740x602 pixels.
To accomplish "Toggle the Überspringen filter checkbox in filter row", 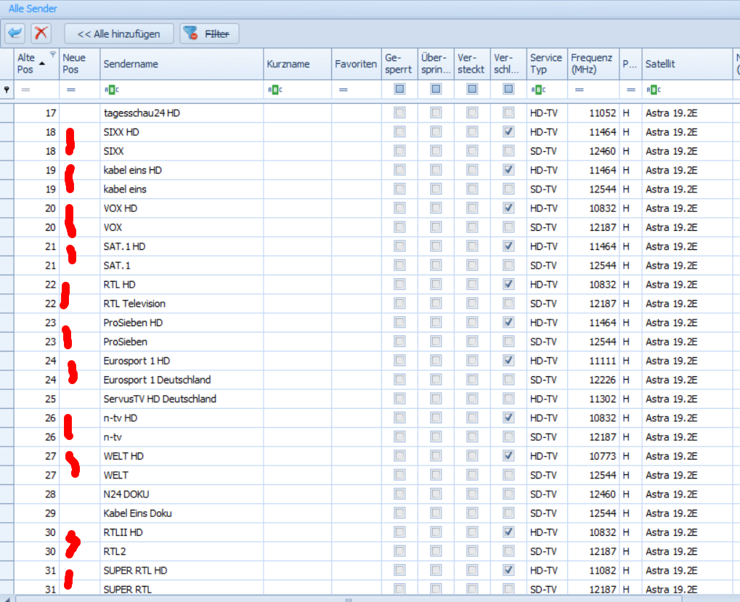I will pos(436,89).
